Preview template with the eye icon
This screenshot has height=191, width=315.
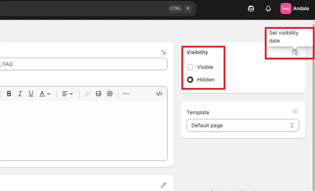(x=295, y=111)
